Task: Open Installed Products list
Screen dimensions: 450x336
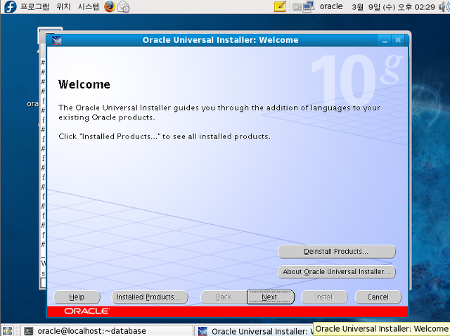Action: (x=150, y=297)
